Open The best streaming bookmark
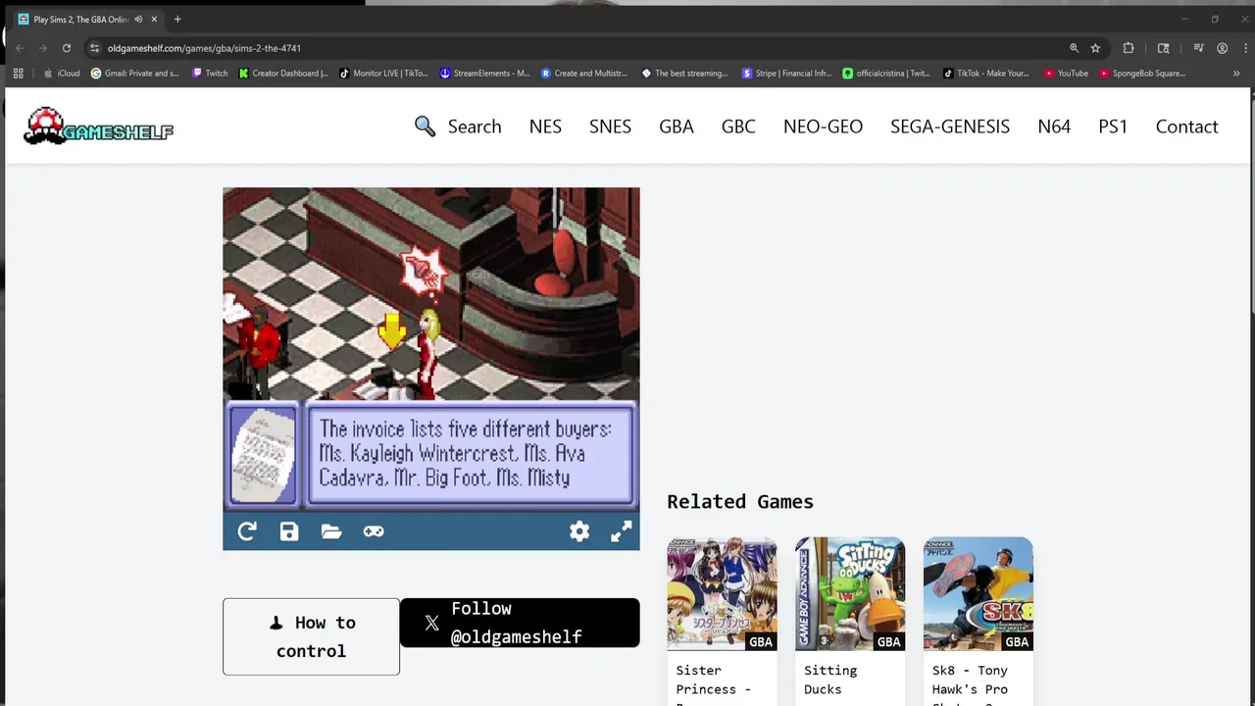This screenshot has height=706, width=1255. [685, 74]
